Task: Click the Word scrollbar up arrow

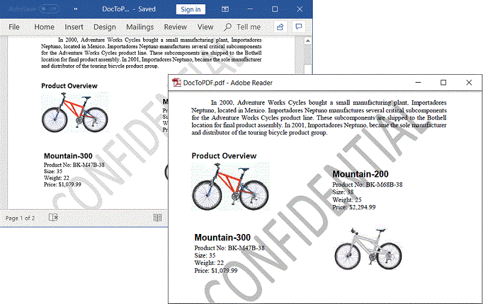Action: (307, 41)
